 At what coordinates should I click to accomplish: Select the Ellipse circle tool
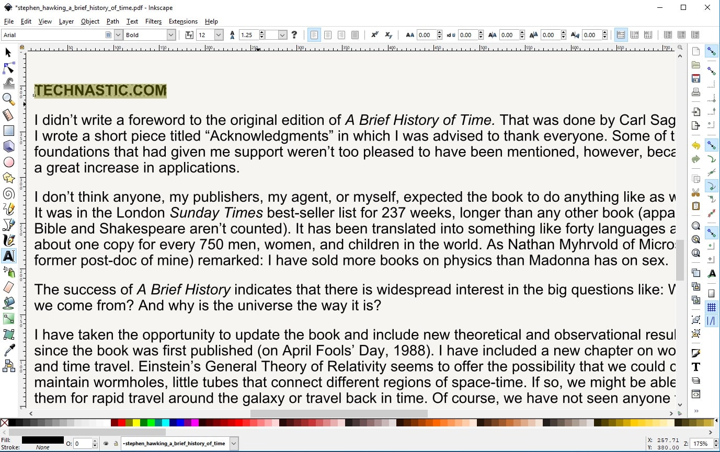(x=8, y=162)
